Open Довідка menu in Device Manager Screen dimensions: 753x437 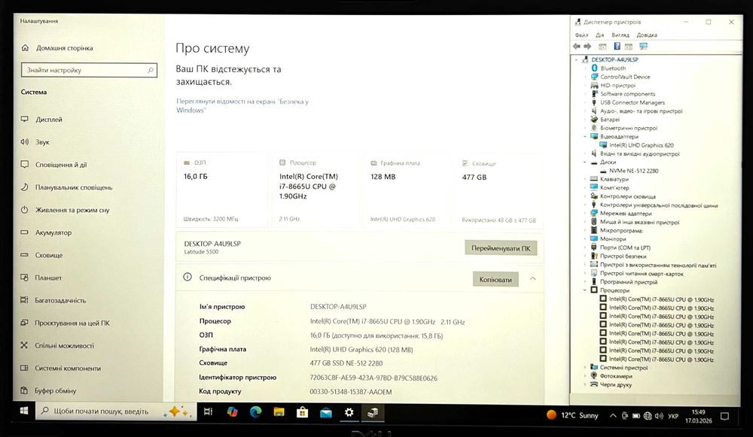(647, 35)
